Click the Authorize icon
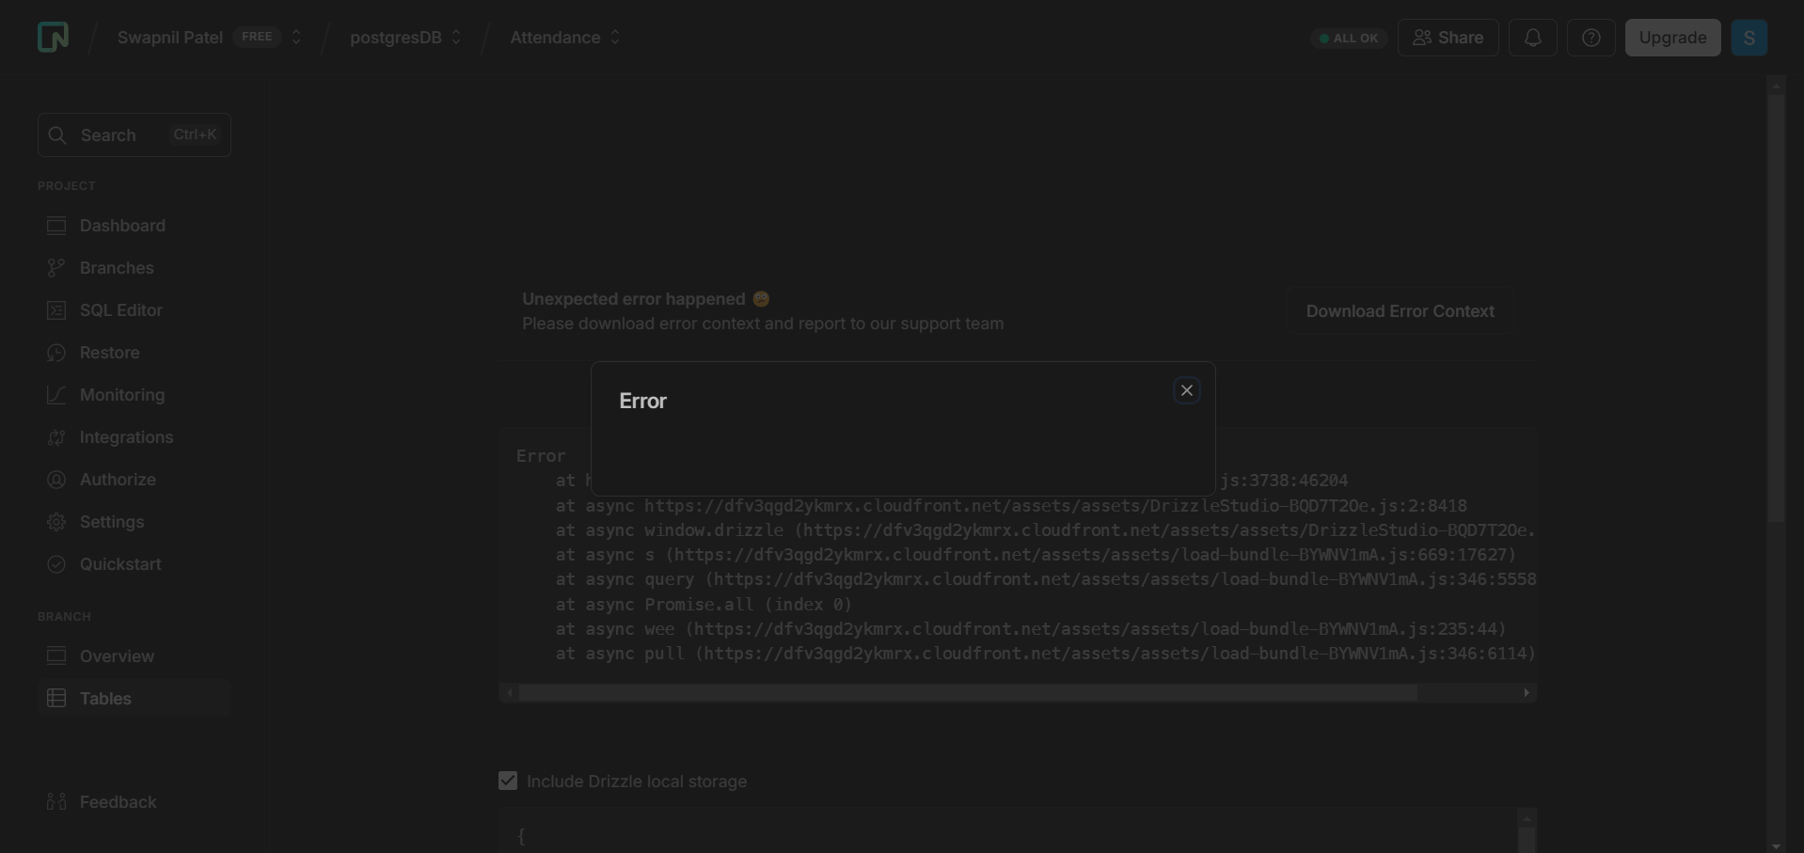This screenshot has height=853, width=1804. (56, 480)
